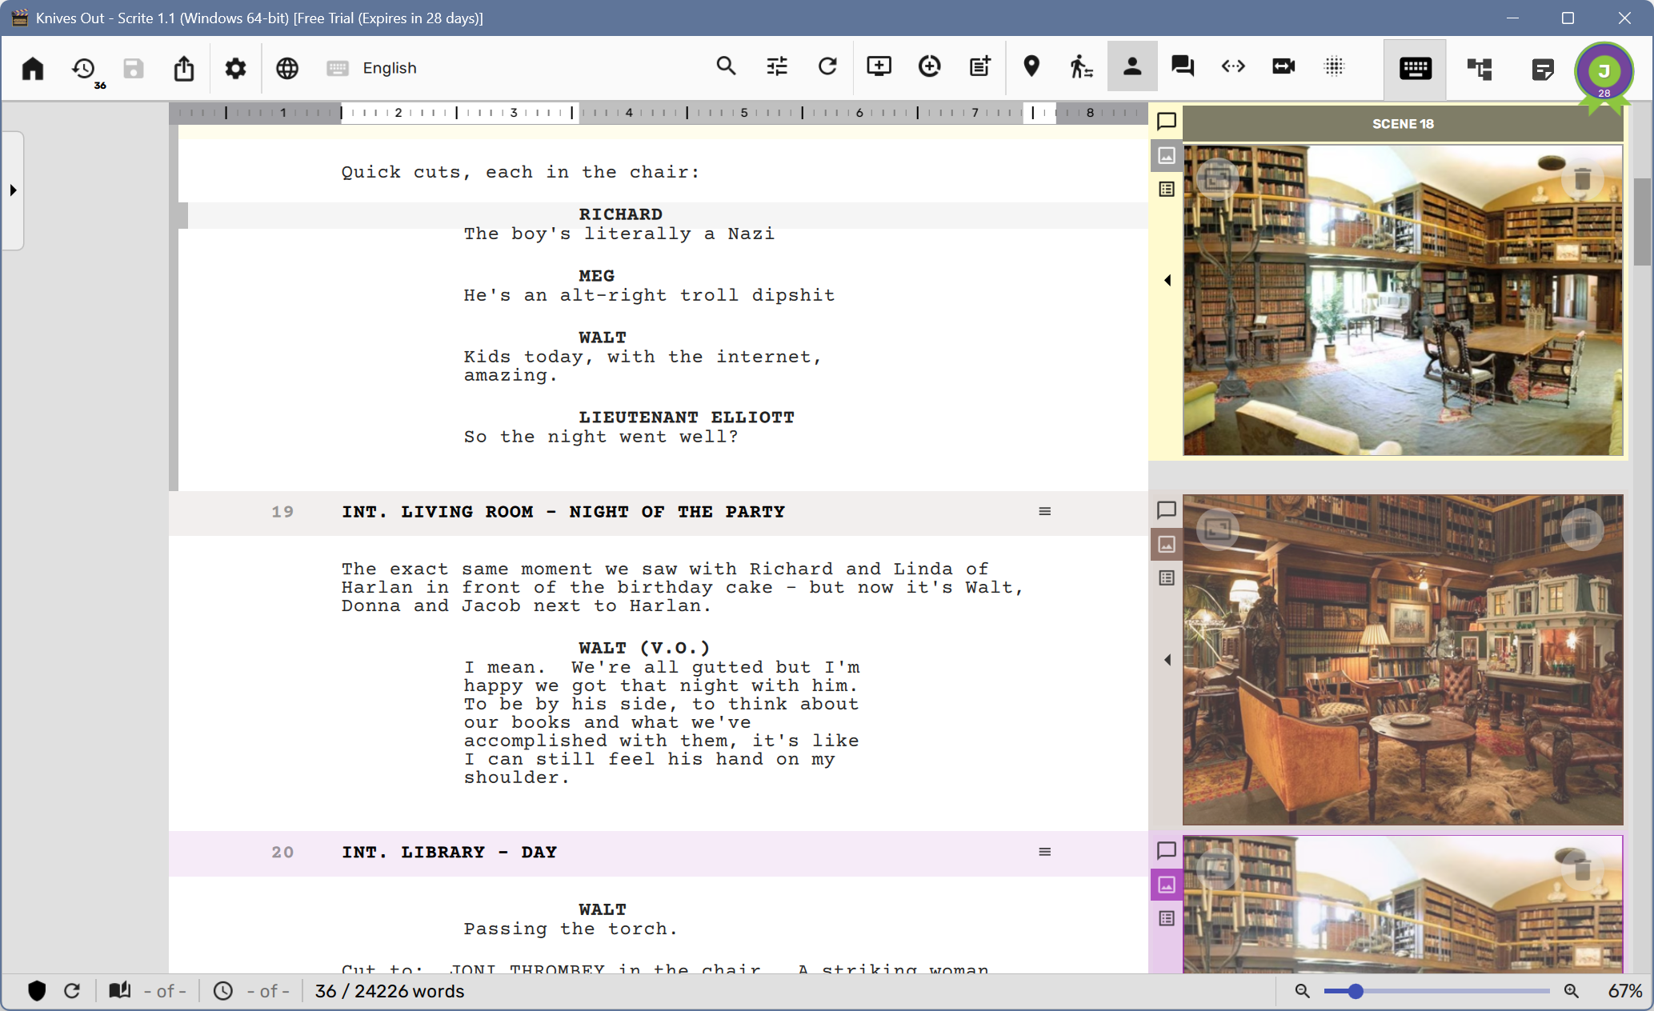Click the RICHARD character line

pos(620,214)
